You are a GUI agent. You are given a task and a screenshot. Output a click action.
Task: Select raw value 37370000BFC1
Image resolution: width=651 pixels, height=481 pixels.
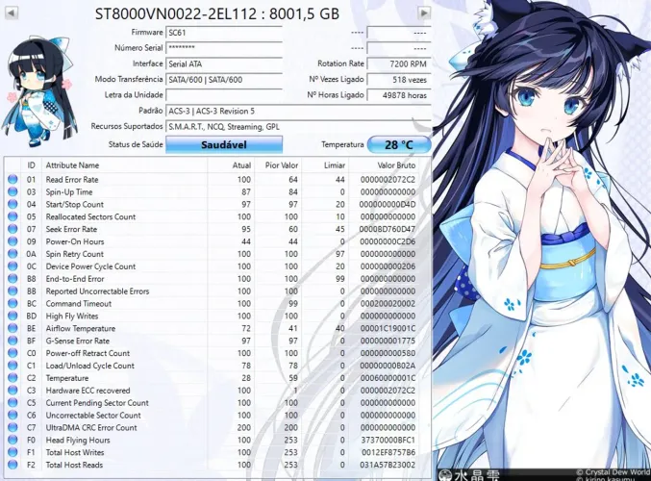tap(388, 440)
